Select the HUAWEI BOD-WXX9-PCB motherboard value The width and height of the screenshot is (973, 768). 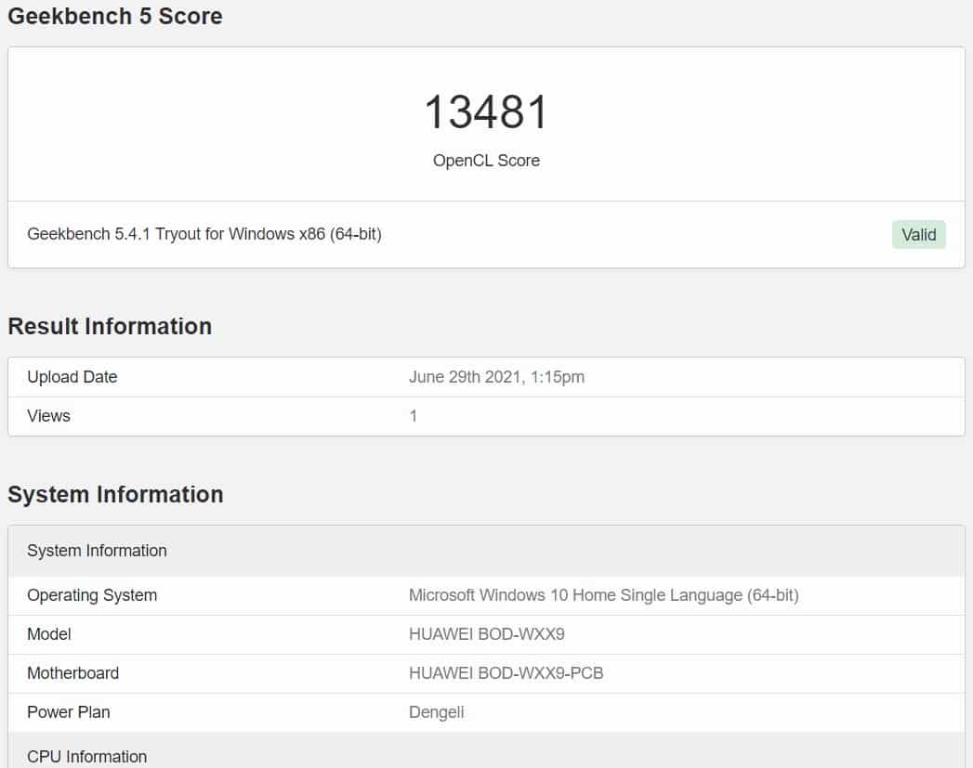pyautogui.click(x=506, y=673)
